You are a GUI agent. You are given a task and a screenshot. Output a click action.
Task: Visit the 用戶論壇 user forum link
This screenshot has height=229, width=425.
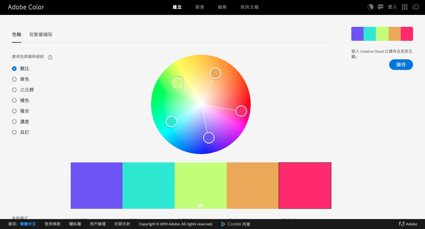click(x=98, y=224)
